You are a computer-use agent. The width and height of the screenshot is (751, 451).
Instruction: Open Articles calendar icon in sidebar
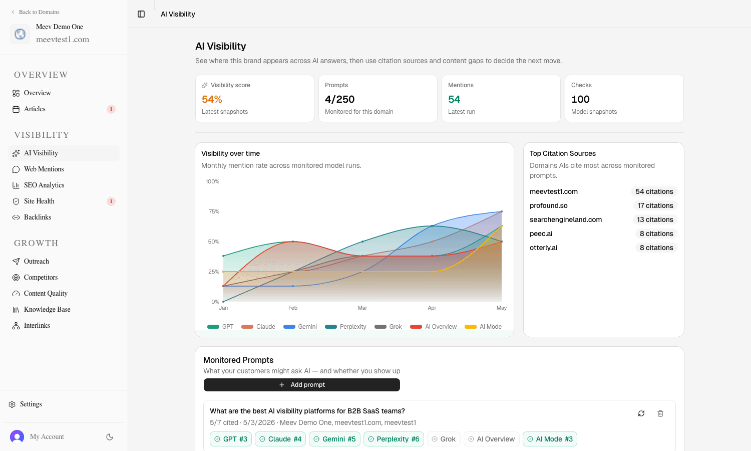click(x=16, y=109)
